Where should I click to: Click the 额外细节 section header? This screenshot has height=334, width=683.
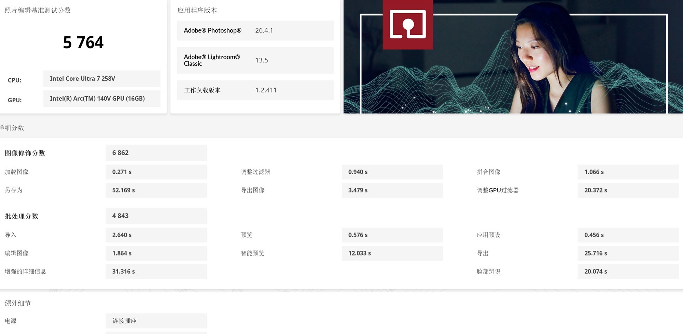click(18, 303)
